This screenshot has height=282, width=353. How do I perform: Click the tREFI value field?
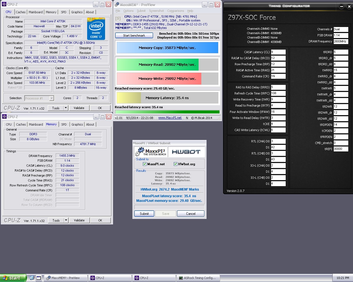pos(341,149)
